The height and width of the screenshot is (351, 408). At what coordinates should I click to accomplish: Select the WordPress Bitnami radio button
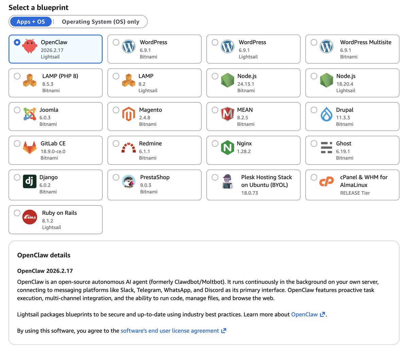point(116,42)
